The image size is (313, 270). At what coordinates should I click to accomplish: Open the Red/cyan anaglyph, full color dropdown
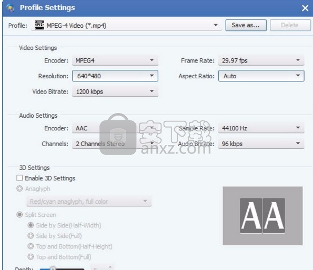coord(89,201)
